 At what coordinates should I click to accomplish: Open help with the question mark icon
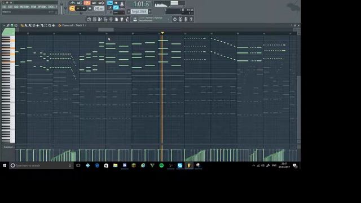point(191,19)
